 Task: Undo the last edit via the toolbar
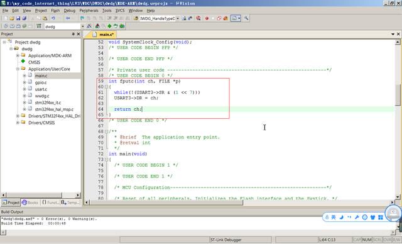click(53, 18)
